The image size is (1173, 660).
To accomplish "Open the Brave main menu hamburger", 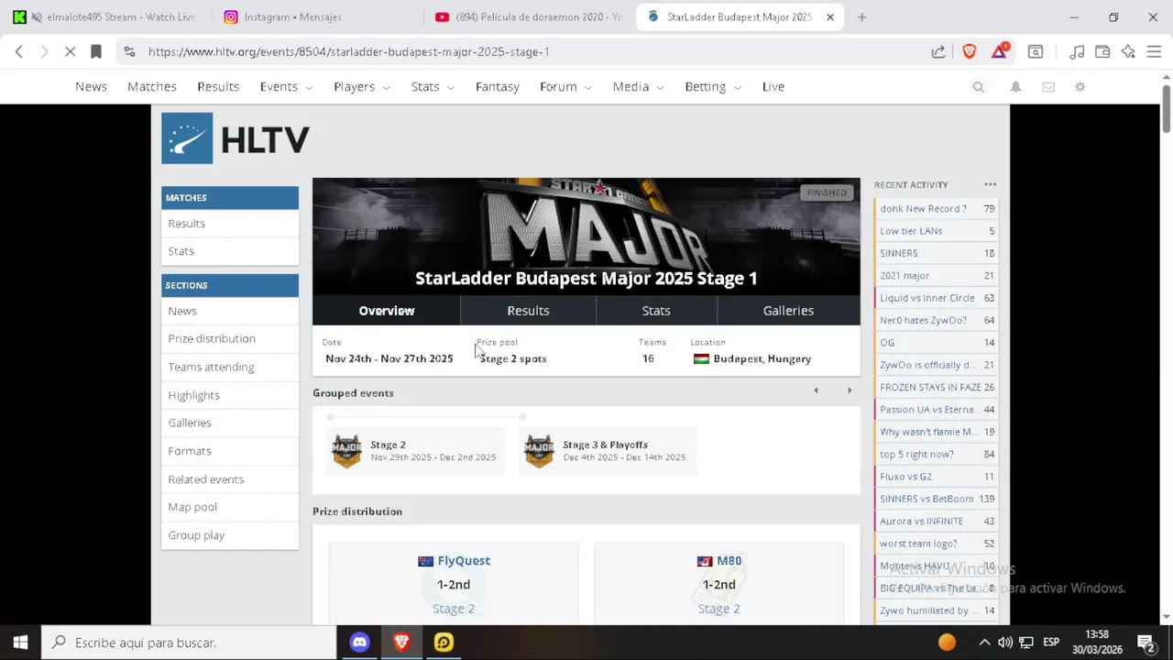I will (1154, 51).
